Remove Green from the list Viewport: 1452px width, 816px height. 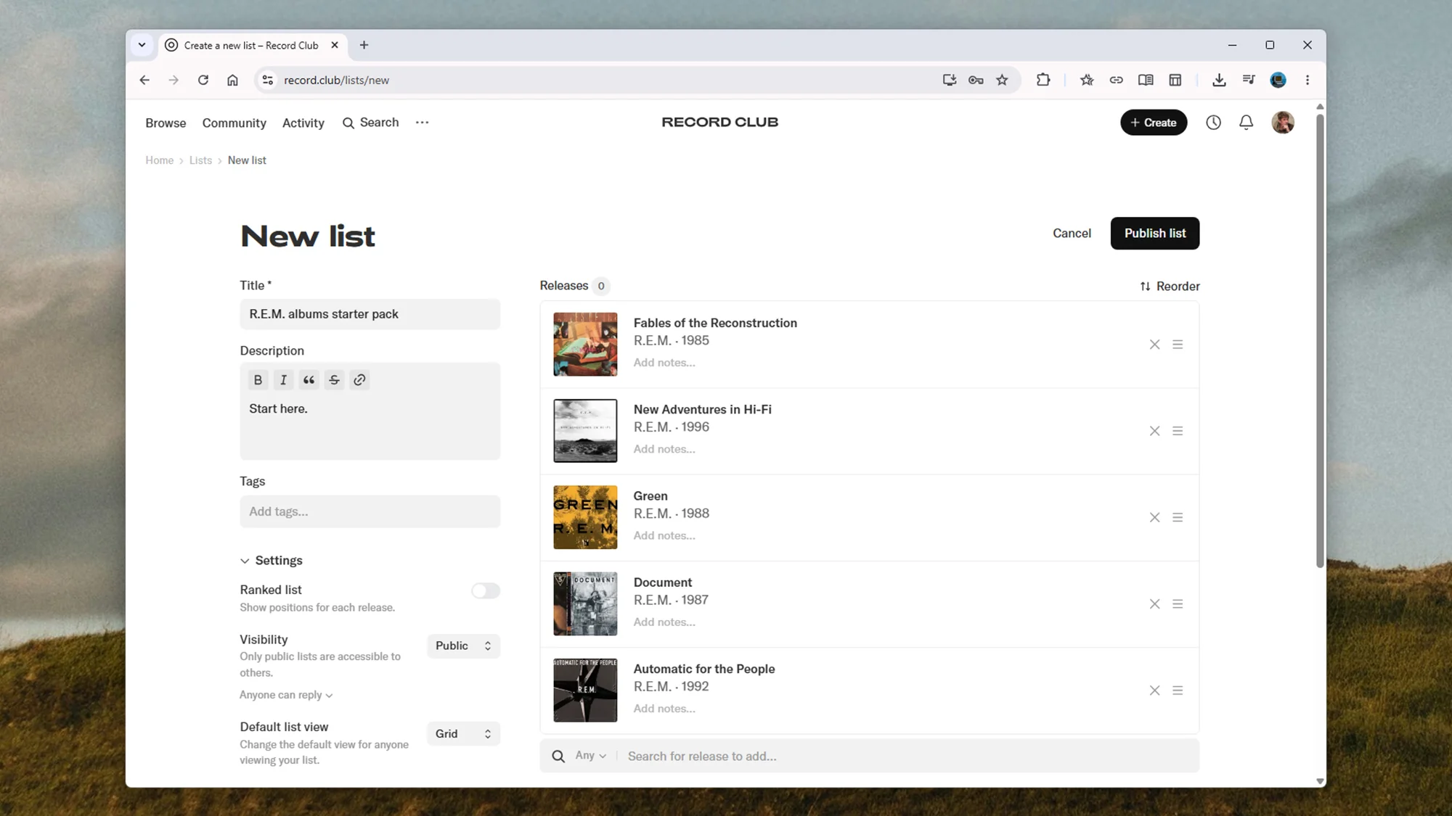1154,517
